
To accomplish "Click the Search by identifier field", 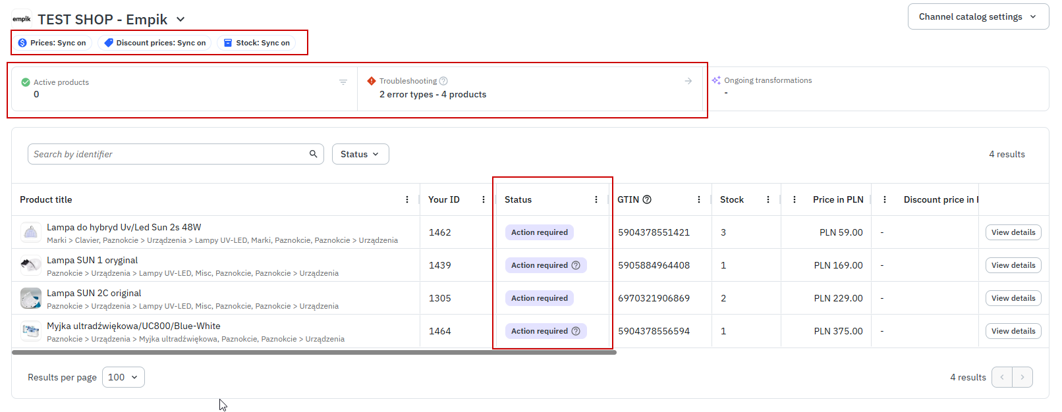I will click(x=168, y=154).
